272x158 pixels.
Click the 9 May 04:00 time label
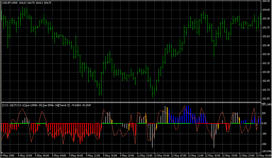click(x=59, y=155)
